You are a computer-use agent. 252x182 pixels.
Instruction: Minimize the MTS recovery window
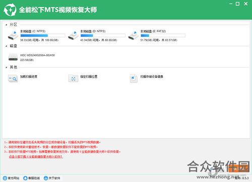[231, 4]
